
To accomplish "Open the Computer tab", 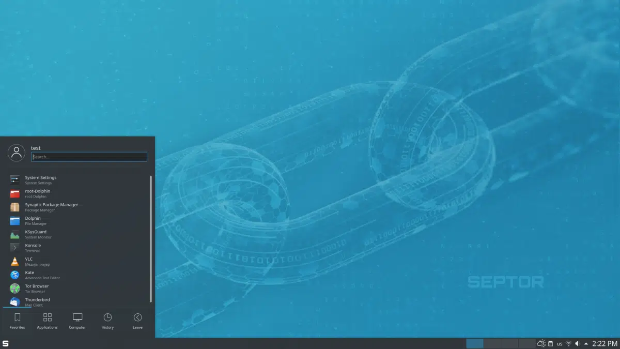I will point(78,321).
